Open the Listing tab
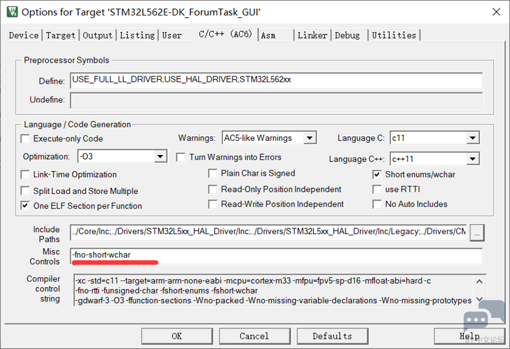The image size is (510, 349). [x=137, y=35]
